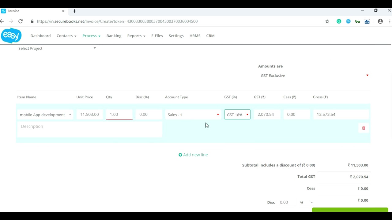Image resolution: width=392 pixels, height=220 pixels.
Task: Open GST Exclusive amounts dropdown
Action: 315,75
